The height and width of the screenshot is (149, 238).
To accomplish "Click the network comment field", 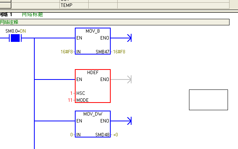I will pos(115,22).
